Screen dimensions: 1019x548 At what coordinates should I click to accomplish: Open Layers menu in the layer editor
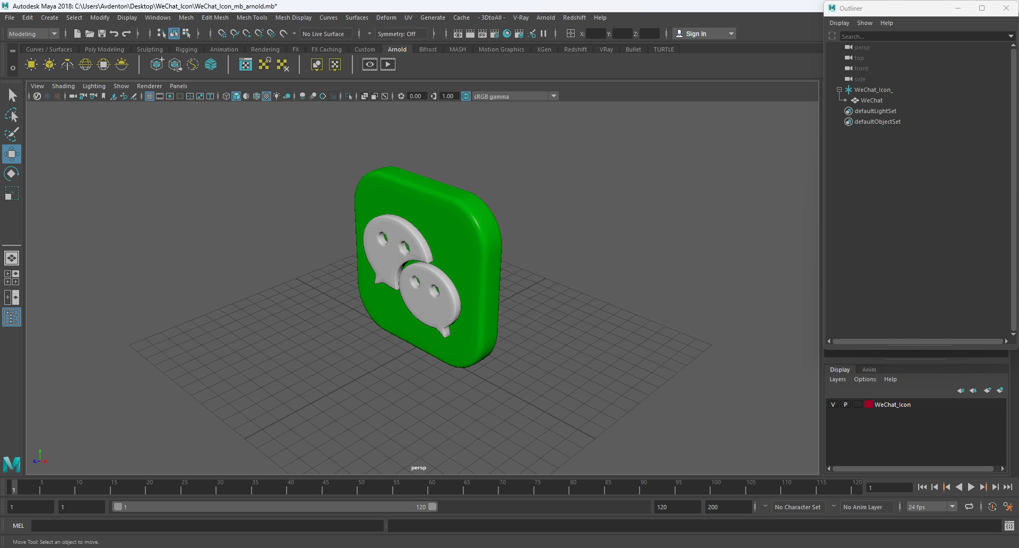(x=837, y=379)
